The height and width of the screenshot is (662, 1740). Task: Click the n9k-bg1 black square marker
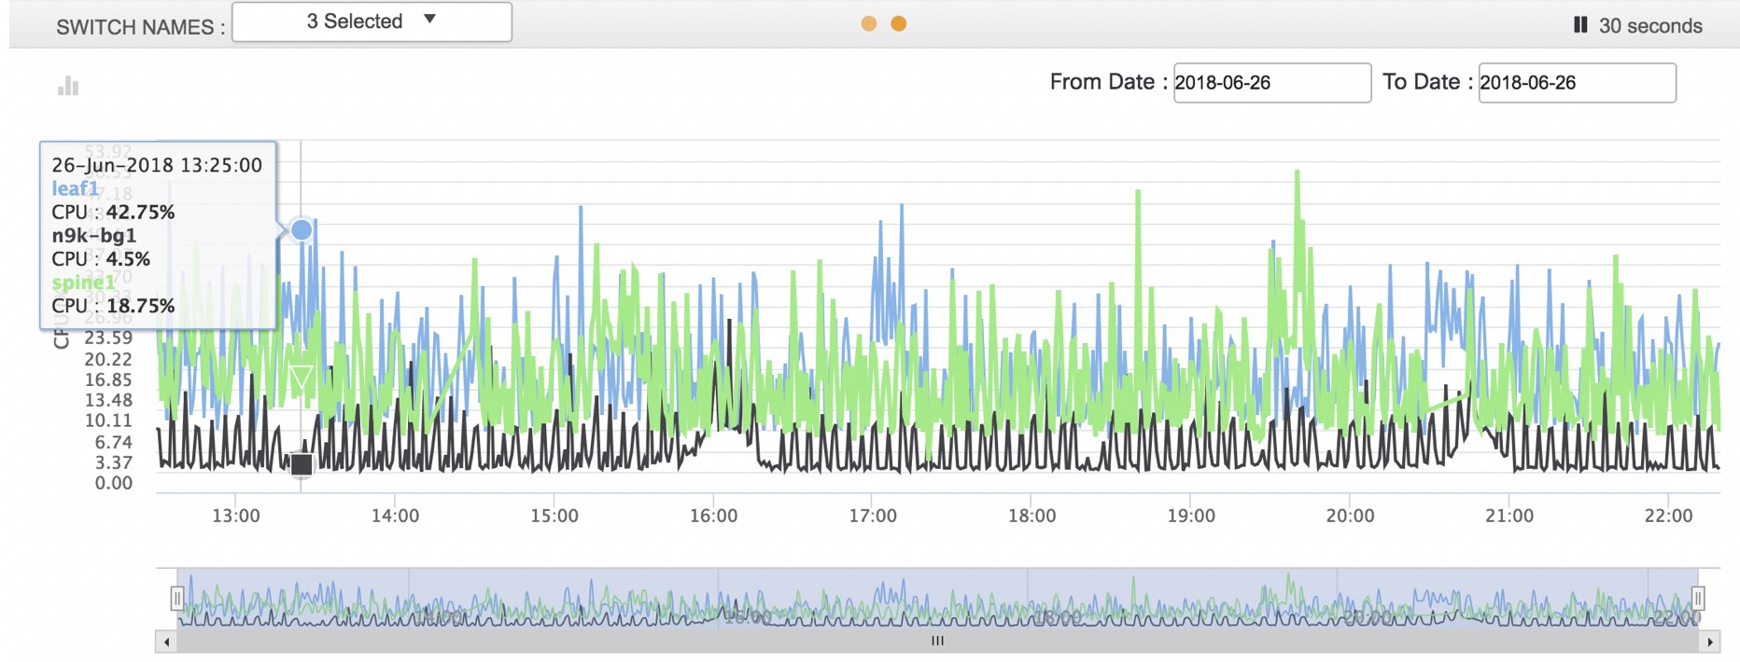tap(302, 464)
